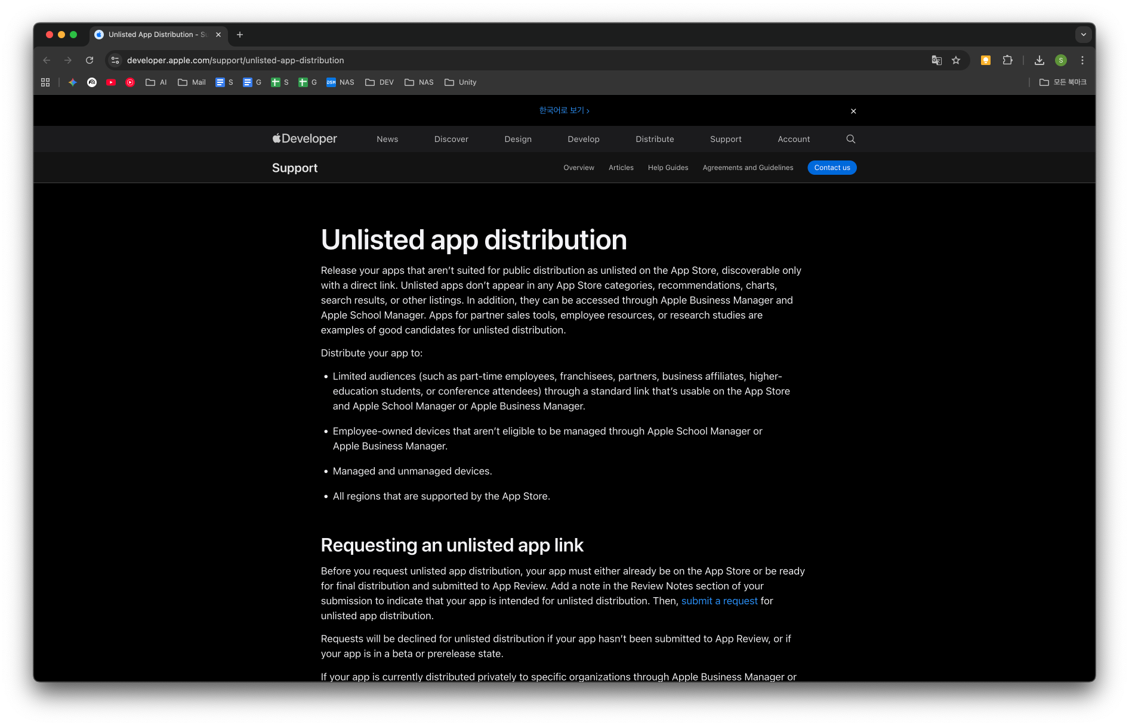Open the DSM NAS bookmark
Viewport: 1129px width, 726px height.
340,82
